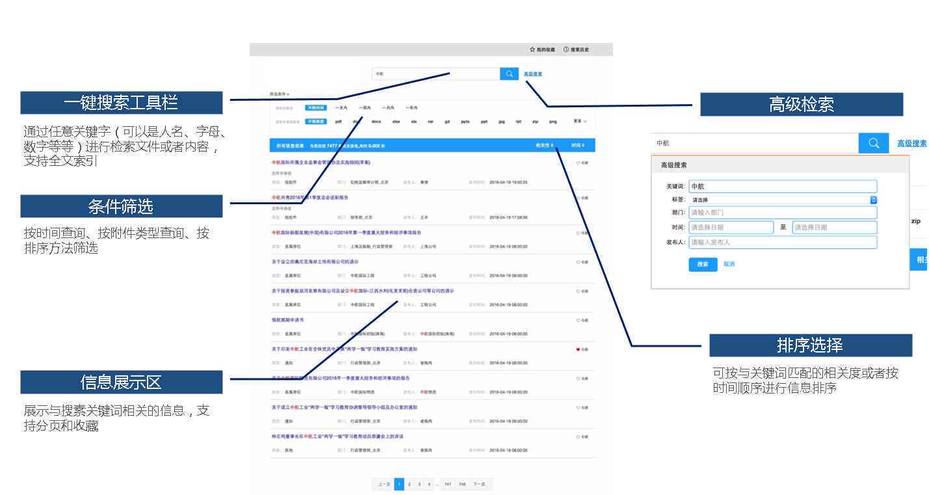Image resolution: width=929 pixels, height=495 pixels.
Task: Filter results by ppt attachment type
Action: coord(484,121)
